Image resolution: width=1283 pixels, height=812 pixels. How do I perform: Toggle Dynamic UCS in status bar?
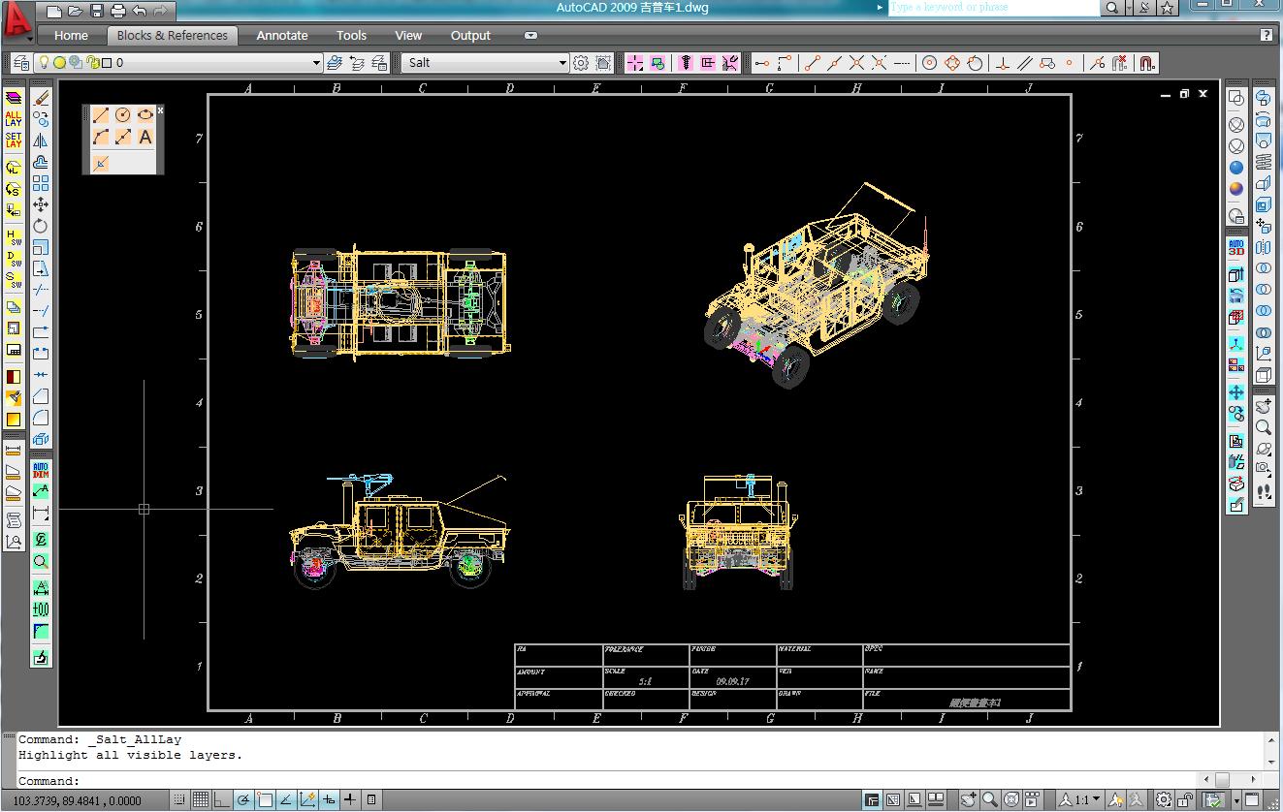click(x=307, y=800)
